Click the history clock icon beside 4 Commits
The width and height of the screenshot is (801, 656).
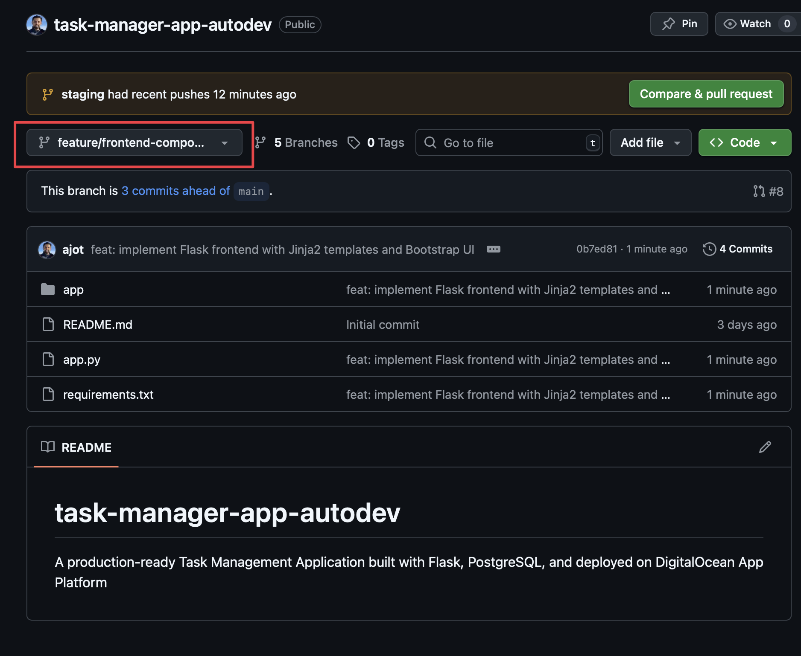click(709, 249)
